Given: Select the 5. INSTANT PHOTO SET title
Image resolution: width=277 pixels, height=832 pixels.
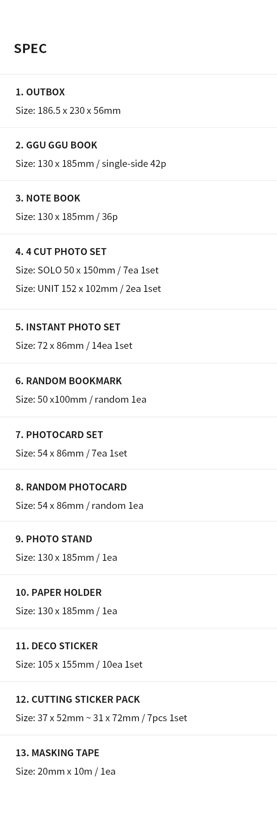Looking at the screenshot, I should click(68, 327).
